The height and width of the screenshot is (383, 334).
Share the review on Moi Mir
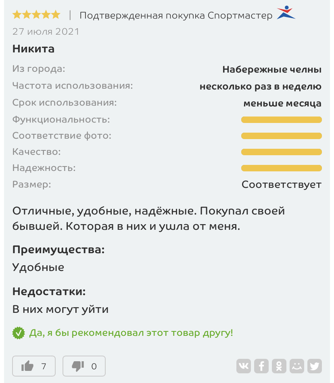pos(297,366)
